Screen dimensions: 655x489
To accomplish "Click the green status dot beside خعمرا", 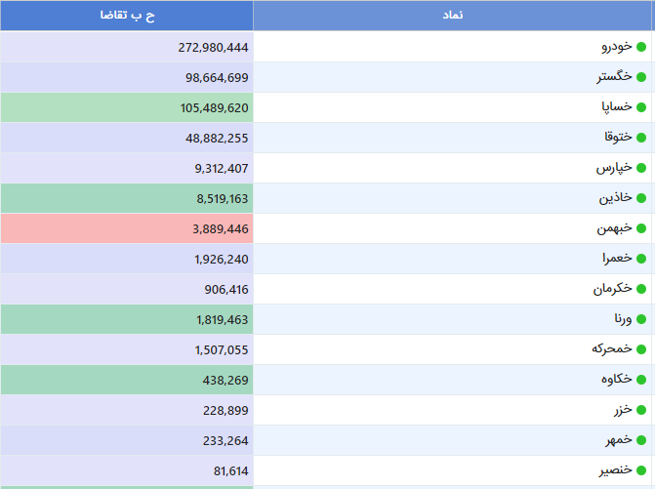I will tap(641, 259).
